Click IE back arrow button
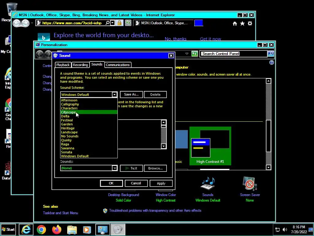 click(17, 23)
